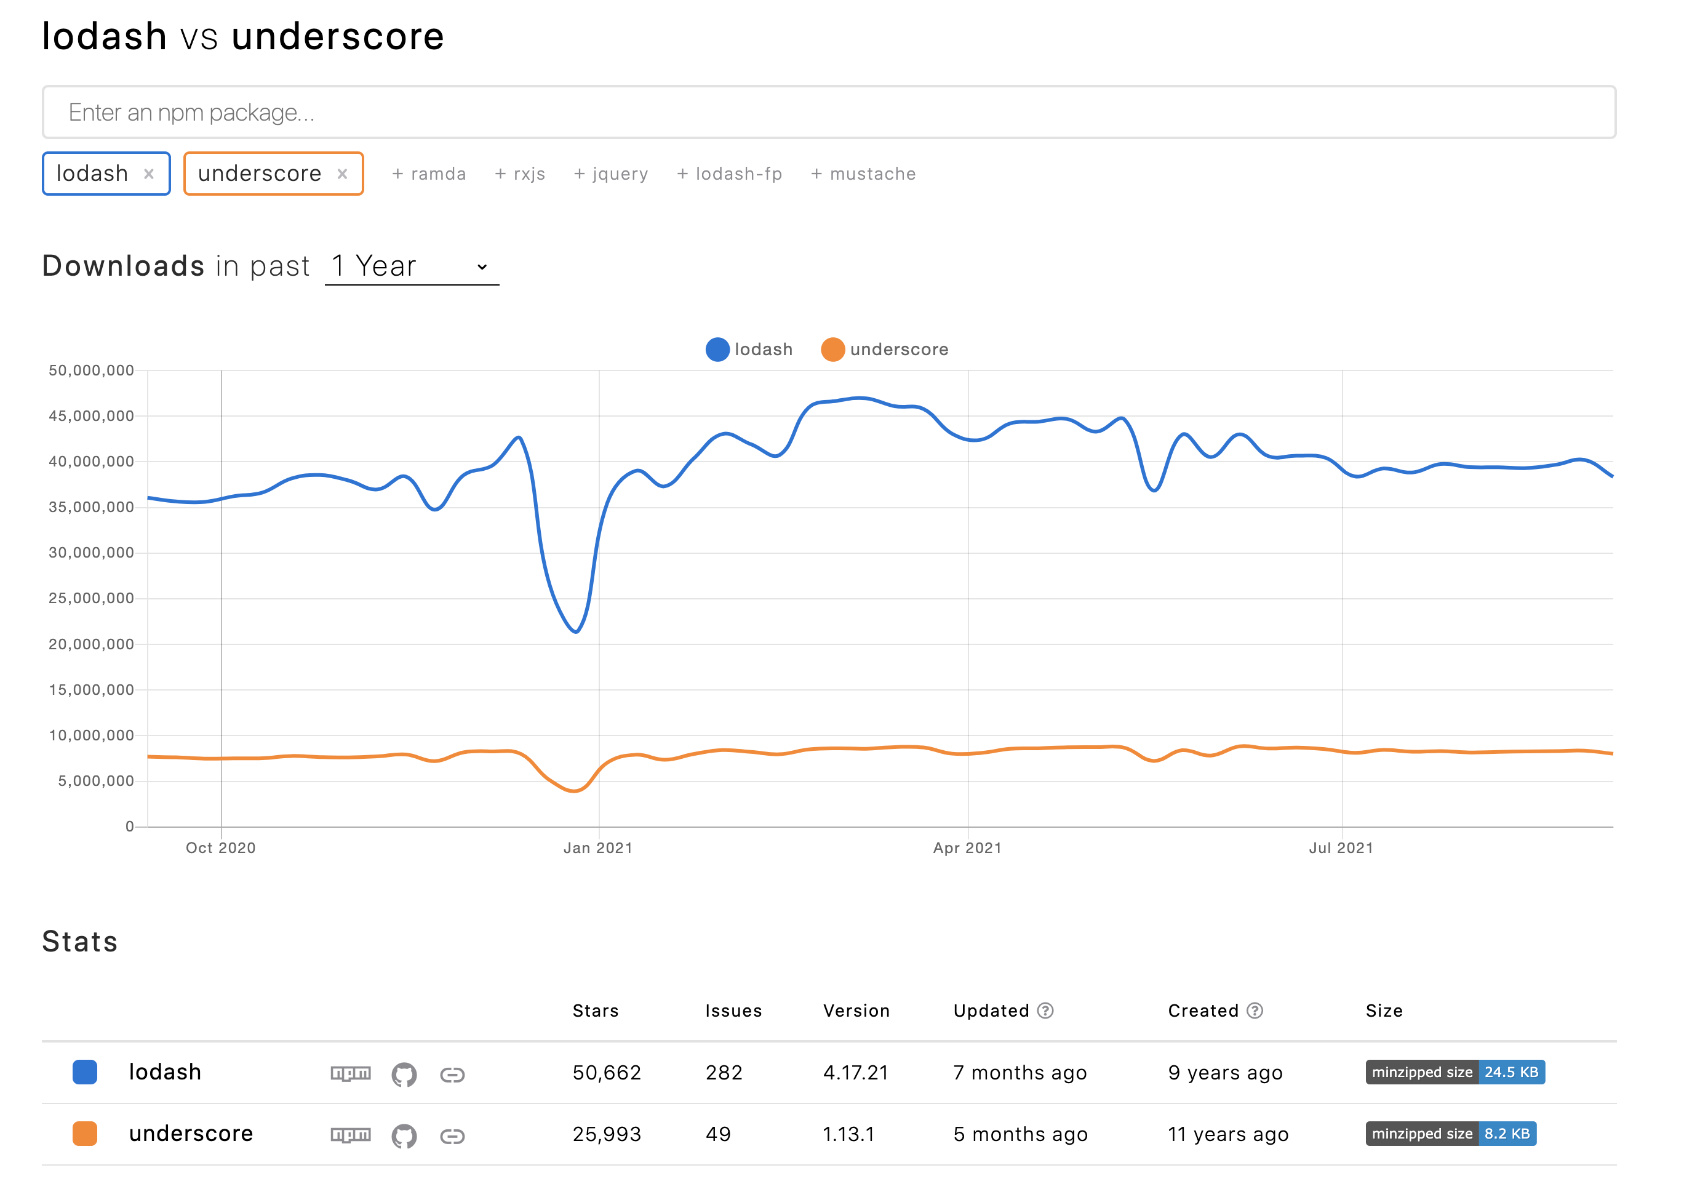Viewport: 1708px width, 1189px height.
Task: Click the npm package search field
Action: click(x=829, y=111)
